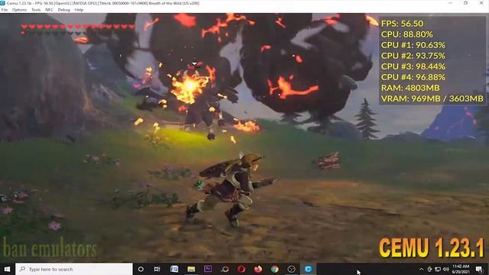Open the NFC menu
The width and height of the screenshot is (489, 275).
[49, 10]
